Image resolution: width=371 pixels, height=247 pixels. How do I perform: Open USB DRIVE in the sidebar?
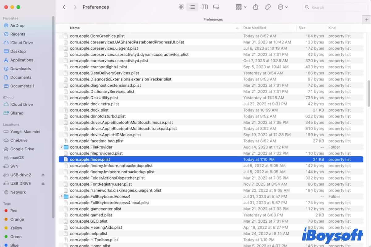click(x=20, y=184)
